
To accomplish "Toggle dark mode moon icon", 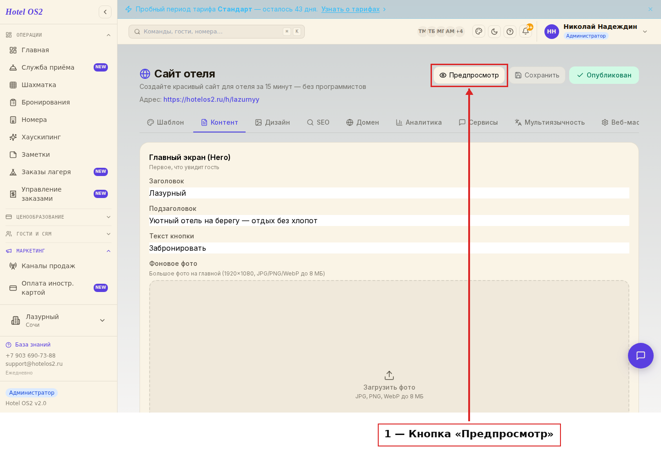I will tap(494, 32).
